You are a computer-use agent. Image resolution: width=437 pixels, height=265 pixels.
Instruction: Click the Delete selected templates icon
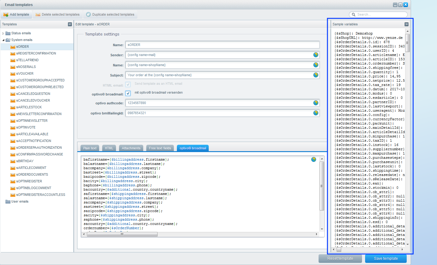point(38,14)
